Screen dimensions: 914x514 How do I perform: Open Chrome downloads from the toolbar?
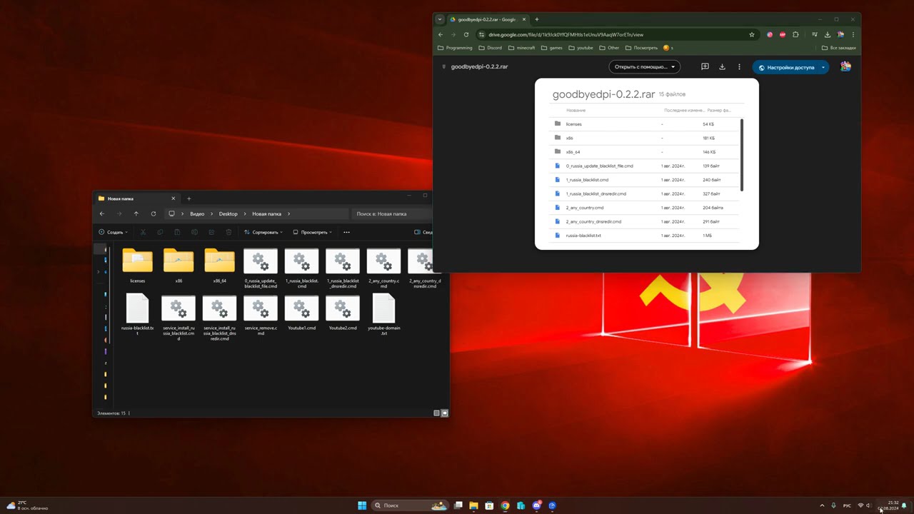click(828, 34)
